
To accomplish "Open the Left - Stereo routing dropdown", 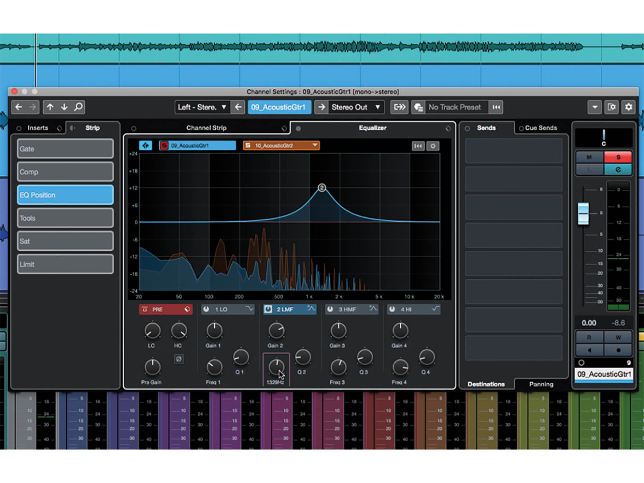I will click(201, 107).
